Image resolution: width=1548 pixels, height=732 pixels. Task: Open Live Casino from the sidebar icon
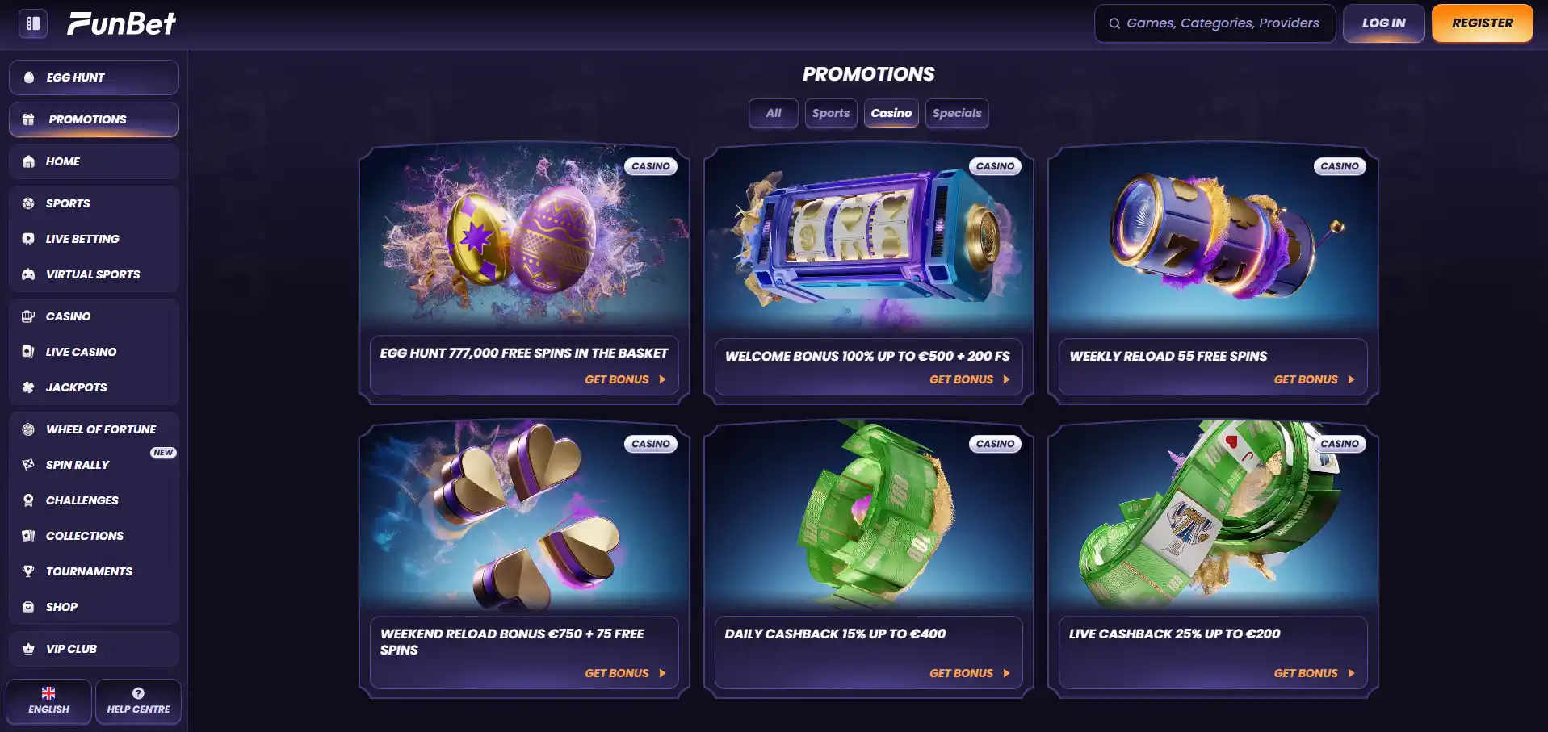coord(28,352)
